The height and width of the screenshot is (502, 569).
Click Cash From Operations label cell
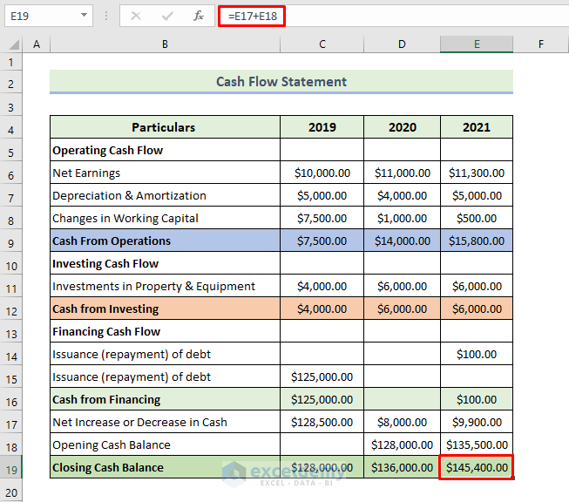coord(165,241)
